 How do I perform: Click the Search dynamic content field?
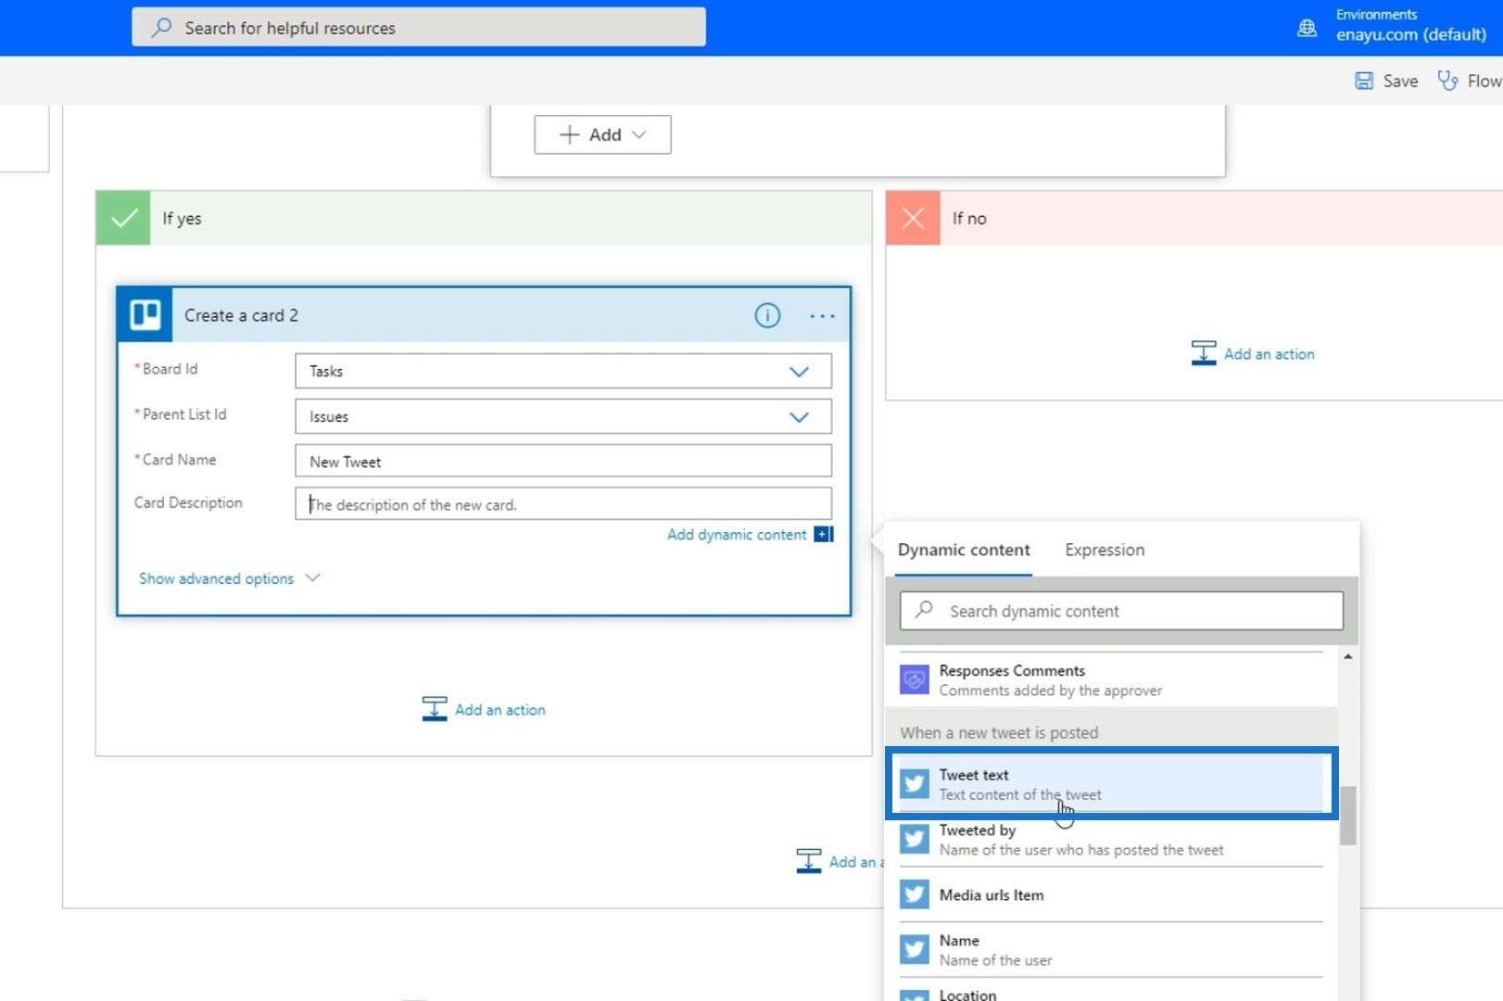point(1121,611)
